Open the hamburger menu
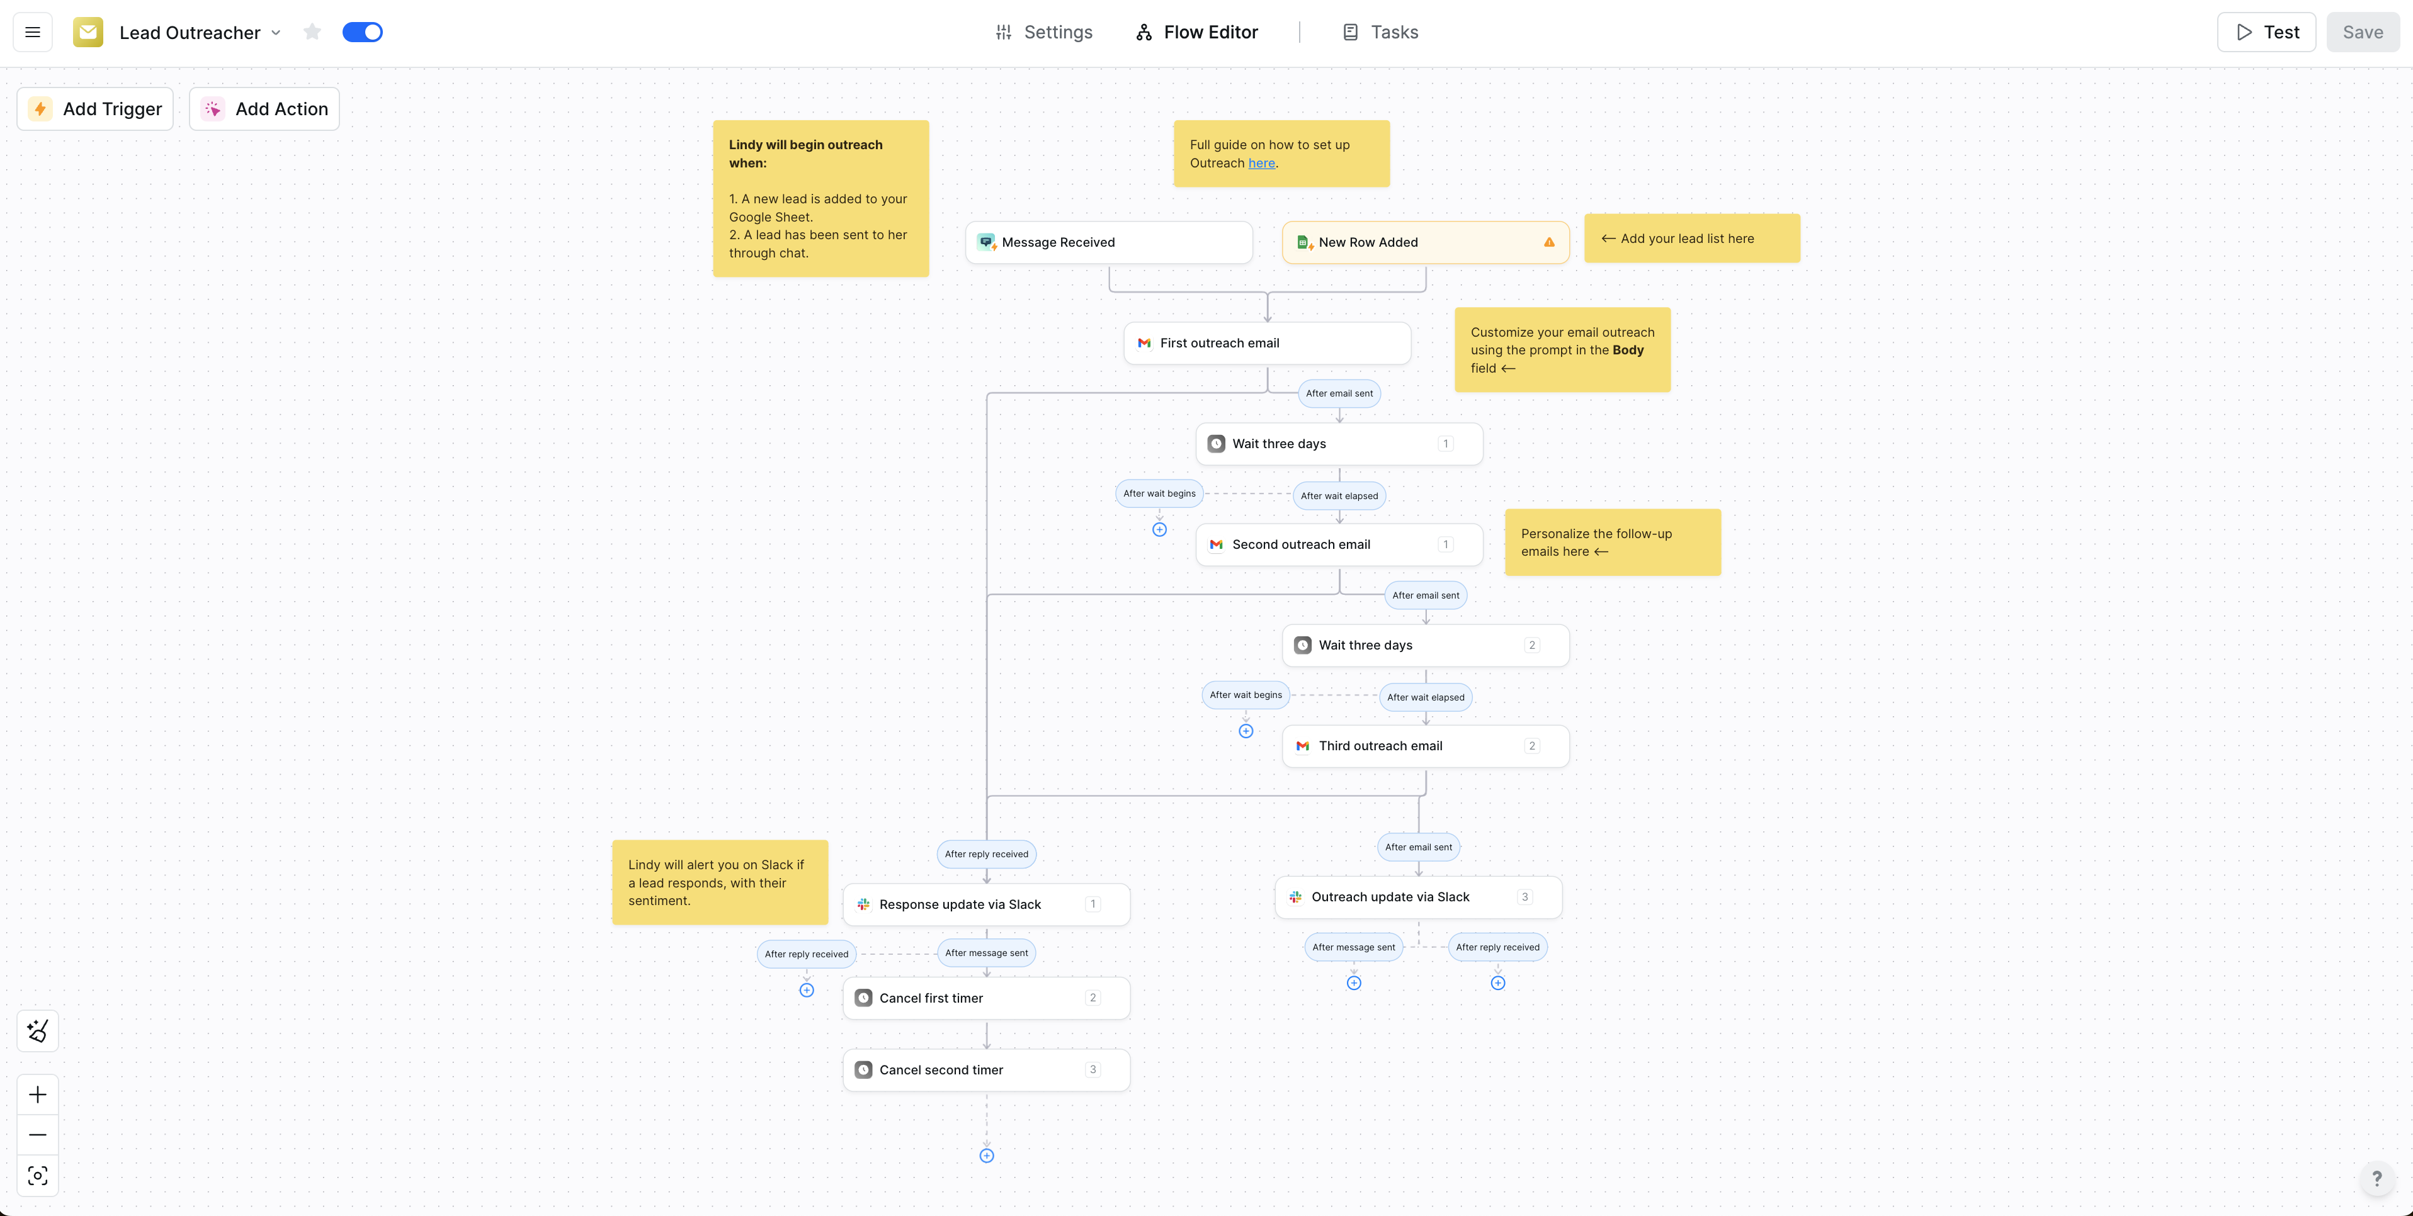This screenshot has width=2413, height=1216. click(x=33, y=32)
